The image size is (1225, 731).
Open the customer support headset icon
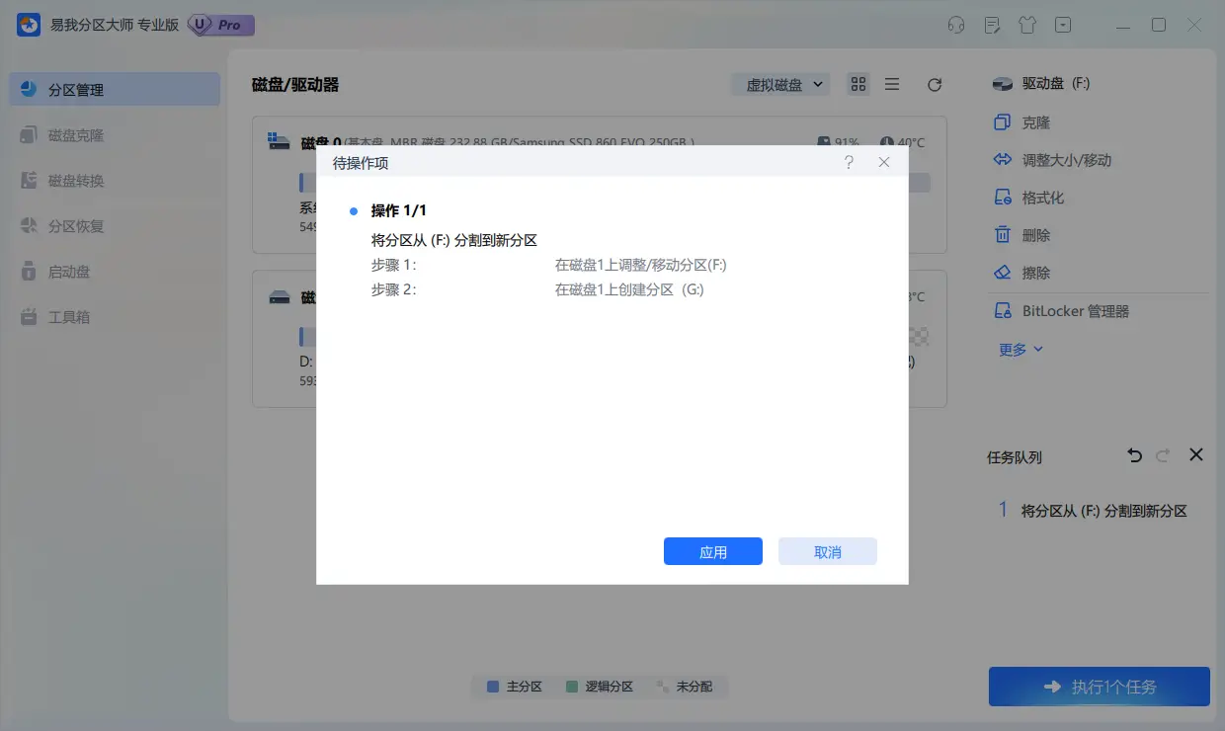click(956, 25)
